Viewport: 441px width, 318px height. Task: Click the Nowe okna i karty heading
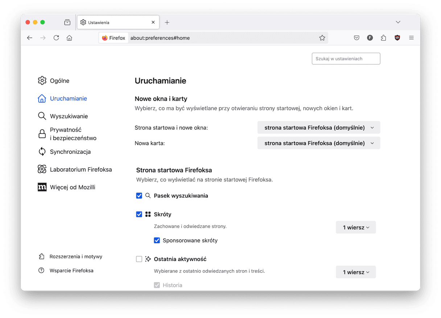161,99
